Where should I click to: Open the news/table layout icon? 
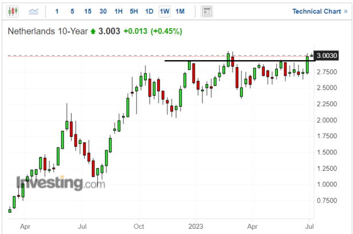[x=207, y=11]
